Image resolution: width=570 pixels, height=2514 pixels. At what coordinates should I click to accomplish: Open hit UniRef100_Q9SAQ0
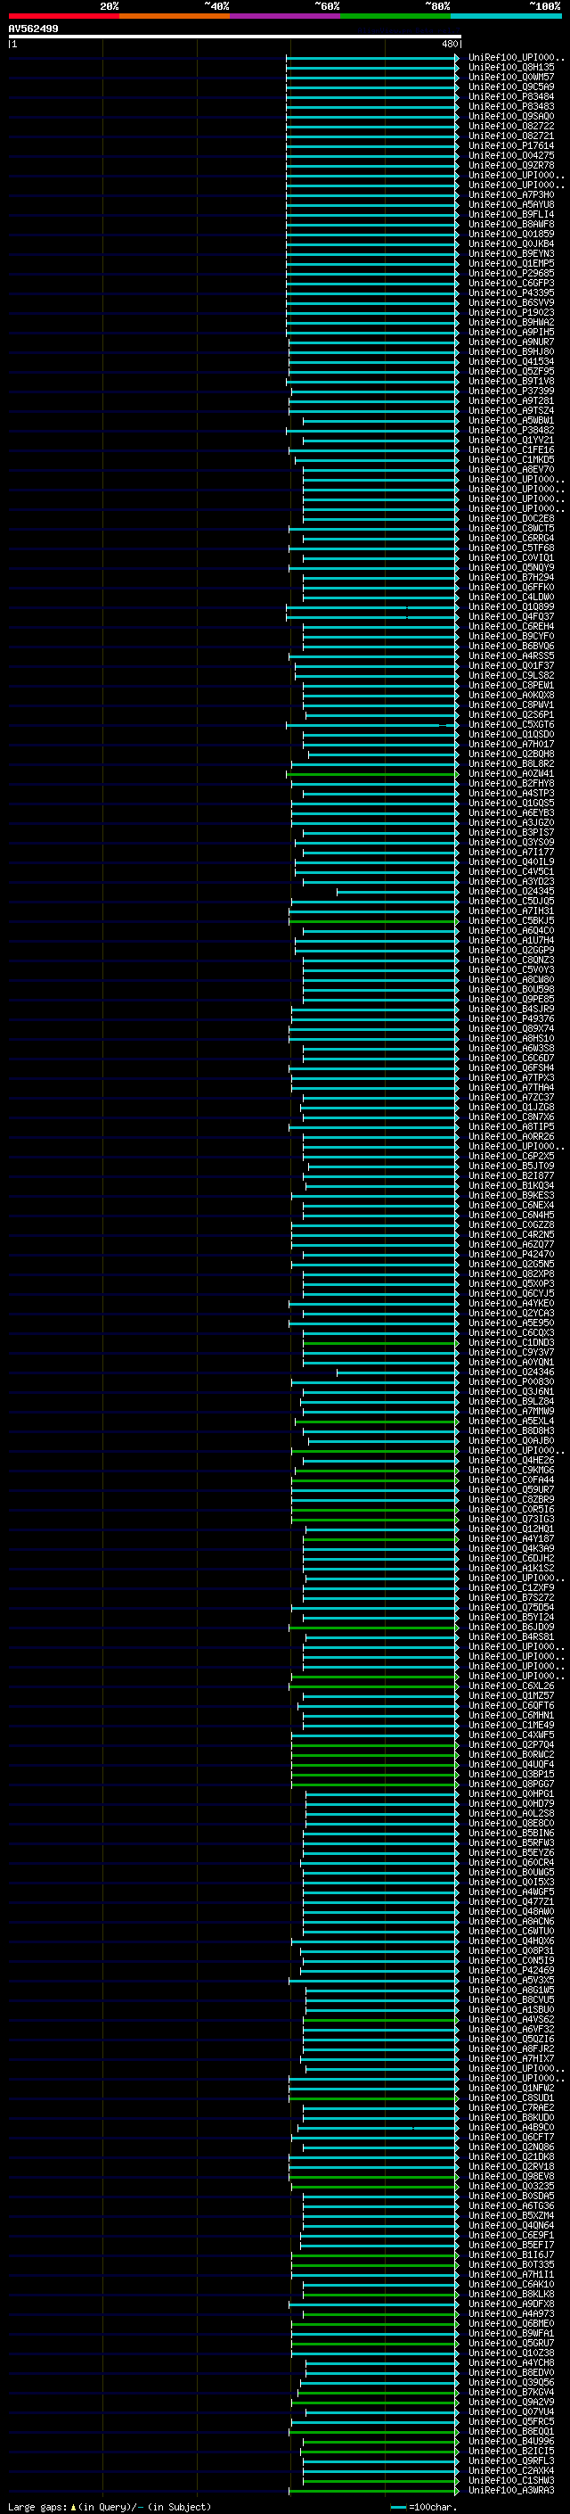511,116
